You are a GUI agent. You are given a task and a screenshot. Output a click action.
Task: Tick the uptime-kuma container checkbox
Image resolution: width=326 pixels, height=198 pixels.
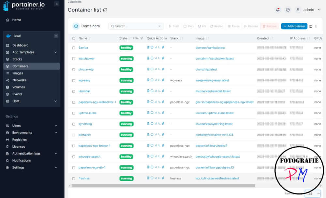point(74,113)
